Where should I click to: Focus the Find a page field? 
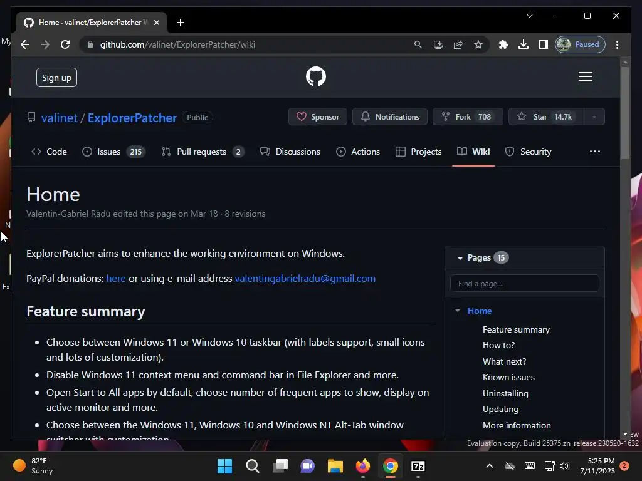pyautogui.click(x=525, y=284)
